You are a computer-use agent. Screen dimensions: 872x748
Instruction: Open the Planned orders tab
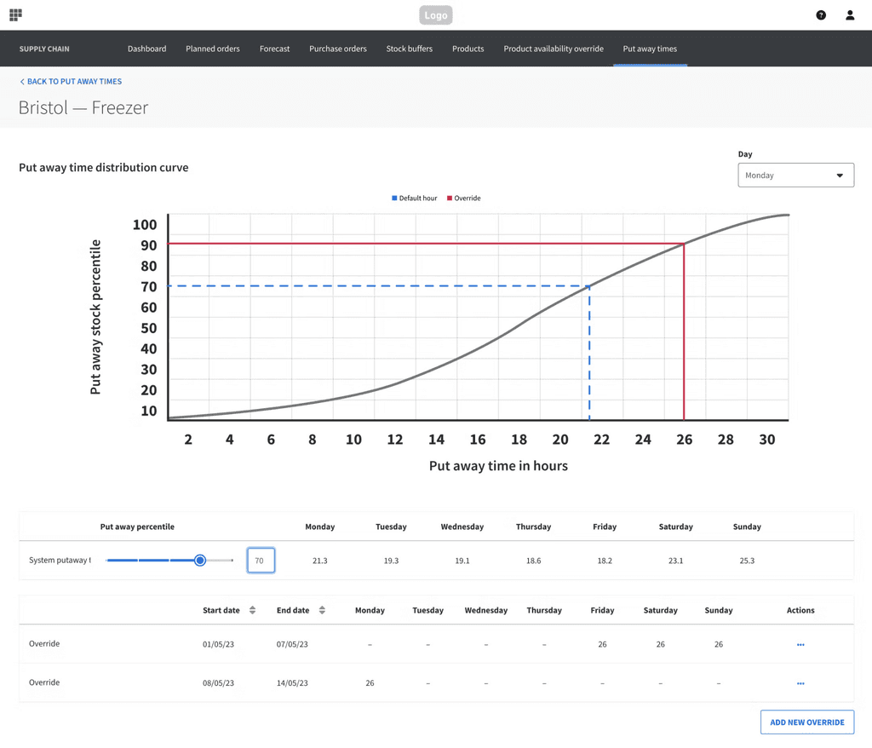212,49
